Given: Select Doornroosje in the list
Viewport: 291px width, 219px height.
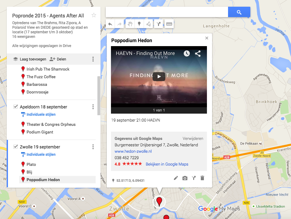Looking at the screenshot, I should 38,92.
